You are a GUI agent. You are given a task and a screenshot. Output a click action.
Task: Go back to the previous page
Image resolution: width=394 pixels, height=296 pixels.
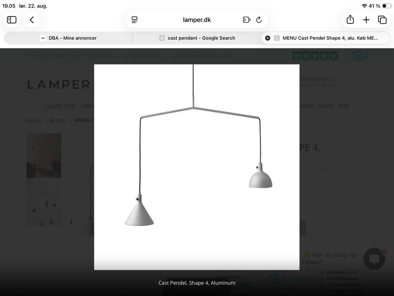[32, 20]
